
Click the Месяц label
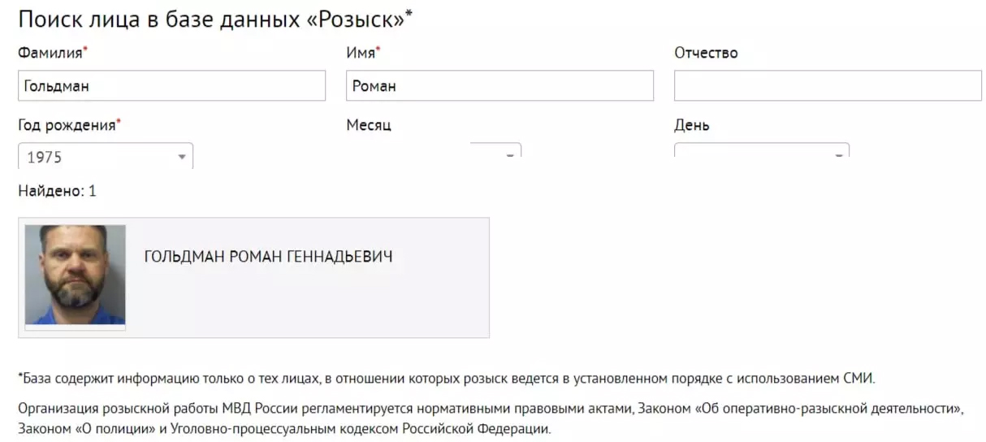point(369,125)
